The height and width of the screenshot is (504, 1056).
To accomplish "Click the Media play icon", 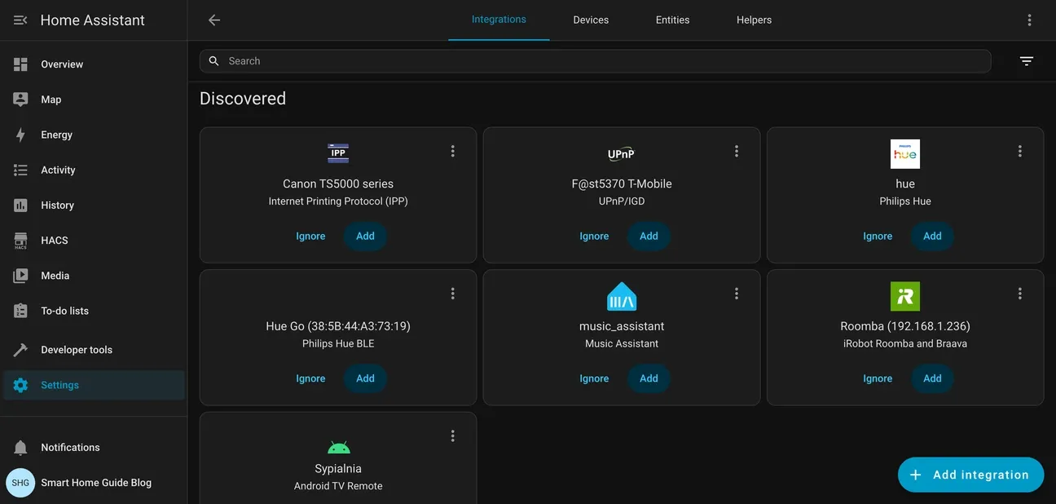I will (x=20, y=276).
